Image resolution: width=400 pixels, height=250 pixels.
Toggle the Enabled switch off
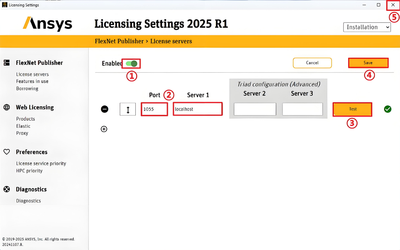tap(131, 64)
